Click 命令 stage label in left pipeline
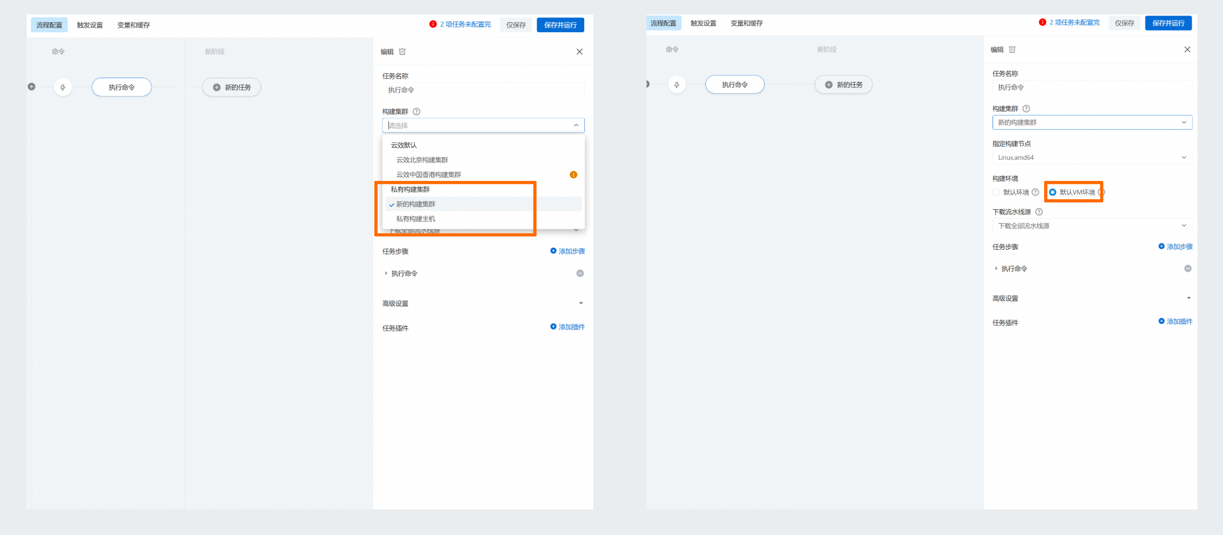This screenshot has width=1223, height=535. (58, 52)
